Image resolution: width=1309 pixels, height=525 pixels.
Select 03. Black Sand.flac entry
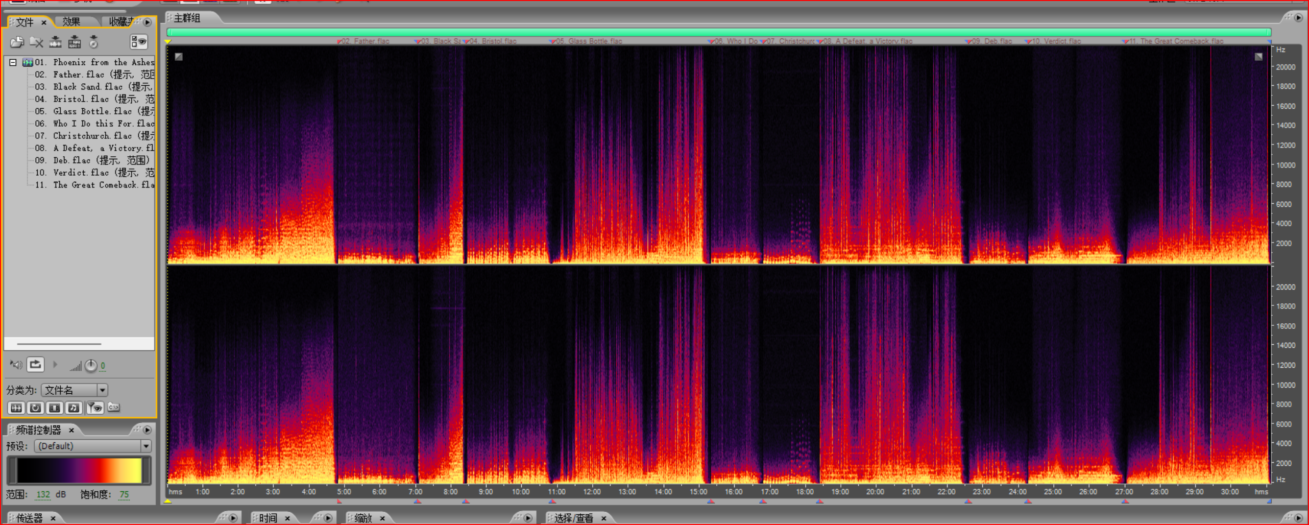pos(94,87)
